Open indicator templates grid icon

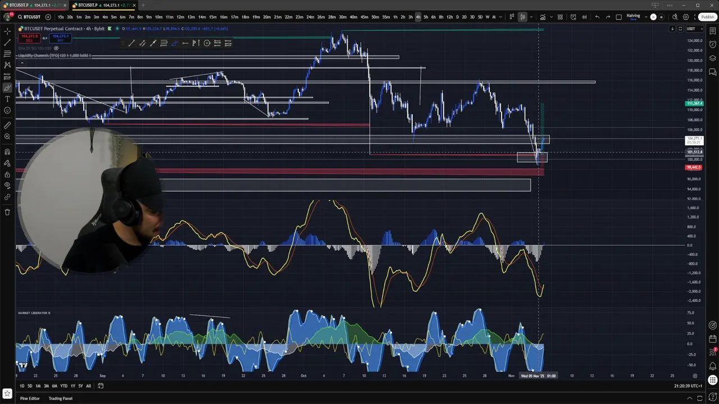pyautogui.click(x=560, y=17)
